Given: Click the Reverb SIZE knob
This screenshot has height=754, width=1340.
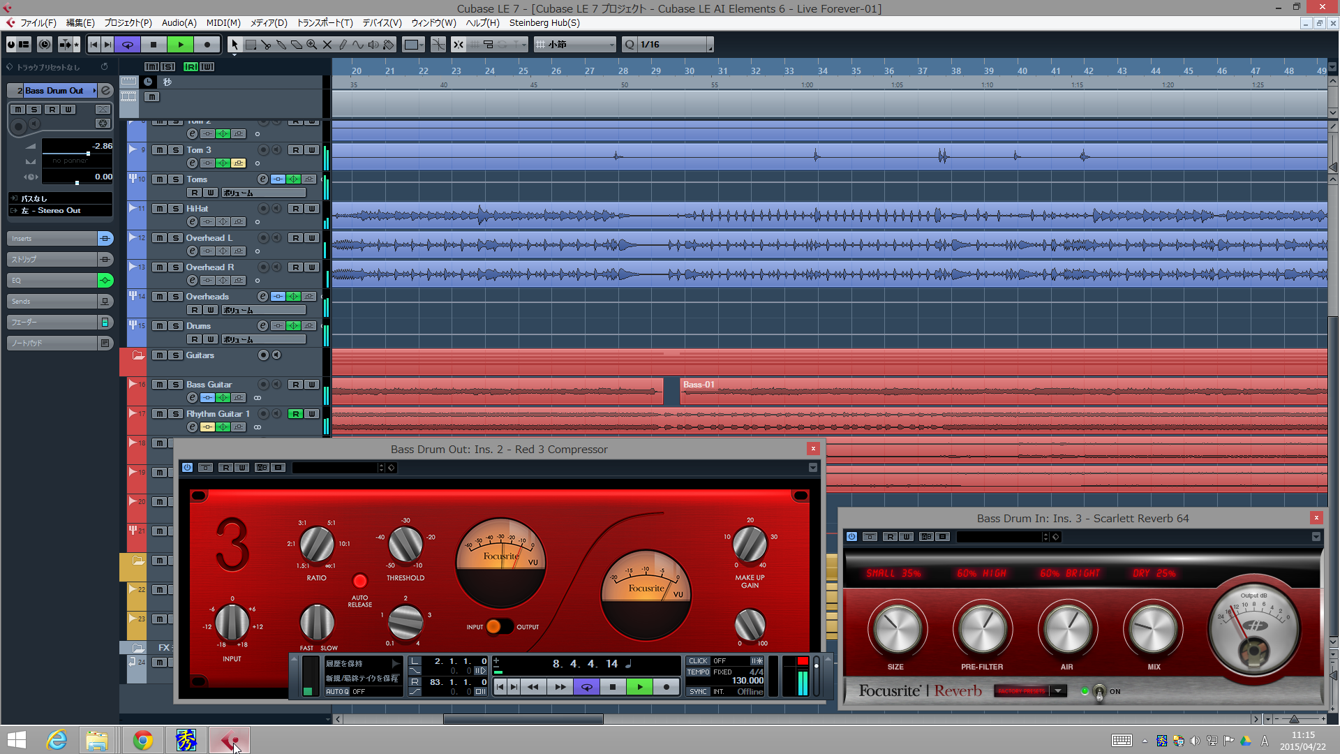Looking at the screenshot, I should [896, 629].
